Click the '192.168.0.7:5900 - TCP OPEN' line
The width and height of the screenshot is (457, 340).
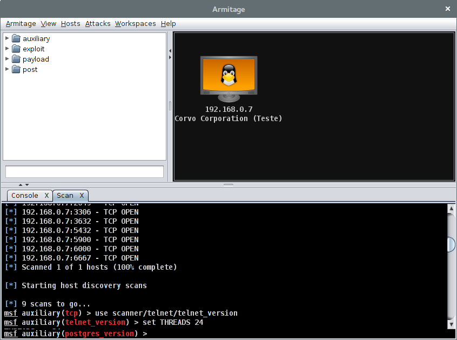click(72, 239)
